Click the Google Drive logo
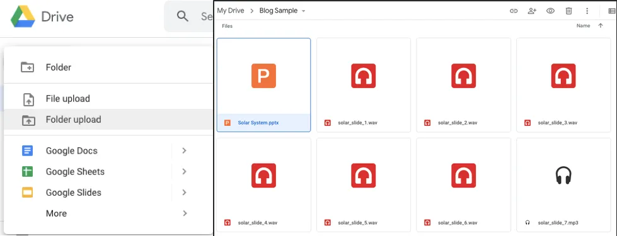 tap(23, 16)
